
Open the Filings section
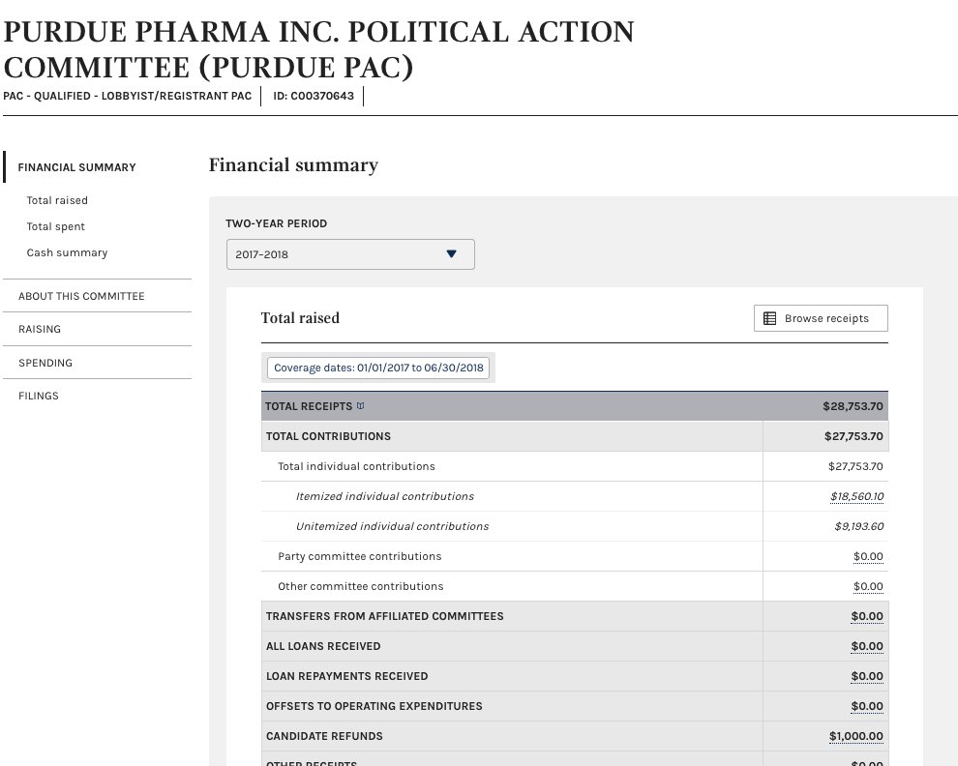pyautogui.click(x=39, y=396)
